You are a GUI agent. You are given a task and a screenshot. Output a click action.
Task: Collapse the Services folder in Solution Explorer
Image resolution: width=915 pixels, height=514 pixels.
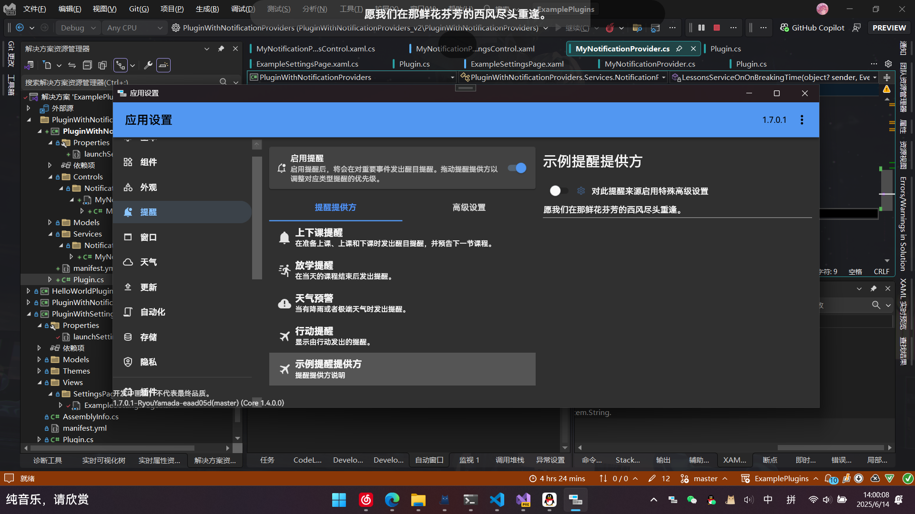[x=51, y=234]
